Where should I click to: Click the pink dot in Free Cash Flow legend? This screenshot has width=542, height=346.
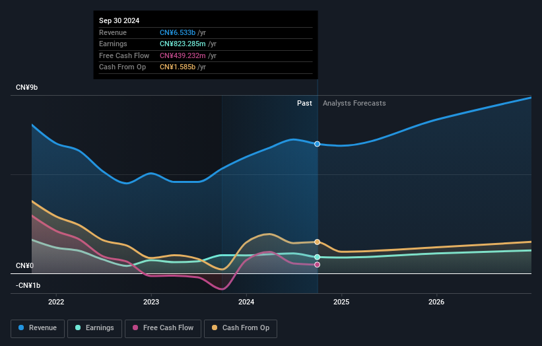(135, 328)
